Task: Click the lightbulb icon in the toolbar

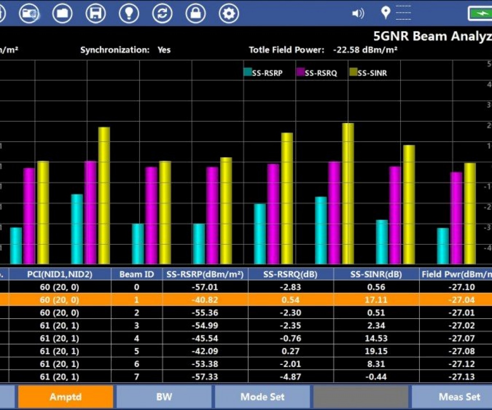Action: tap(129, 14)
